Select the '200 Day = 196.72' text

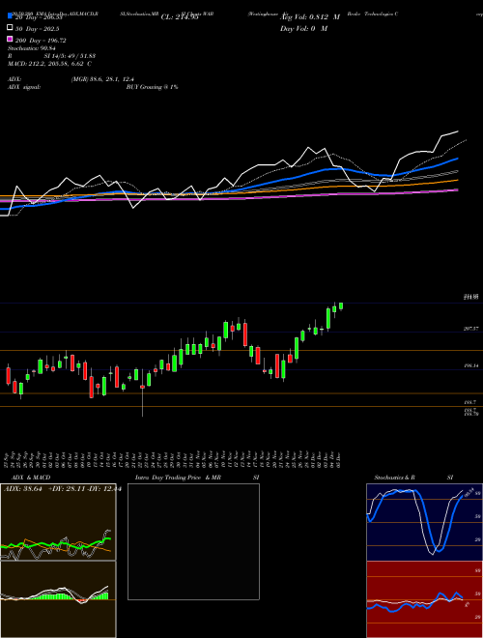[41, 41]
